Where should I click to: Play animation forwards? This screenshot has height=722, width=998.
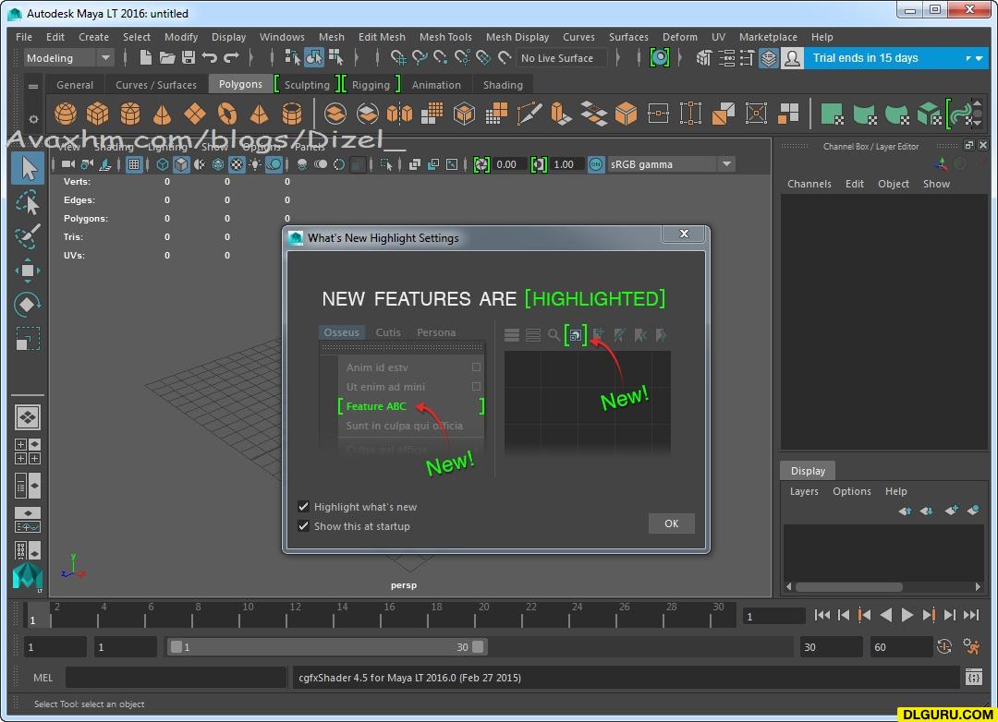907,615
